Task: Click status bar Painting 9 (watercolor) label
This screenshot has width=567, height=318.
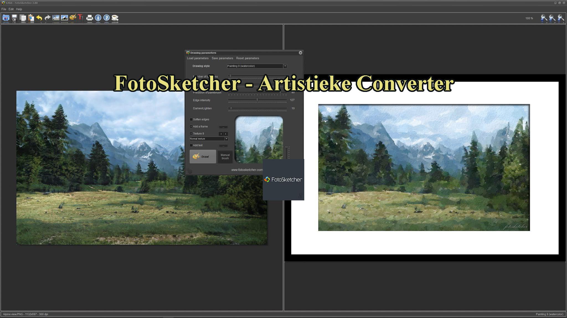Action: (x=549, y=314)
